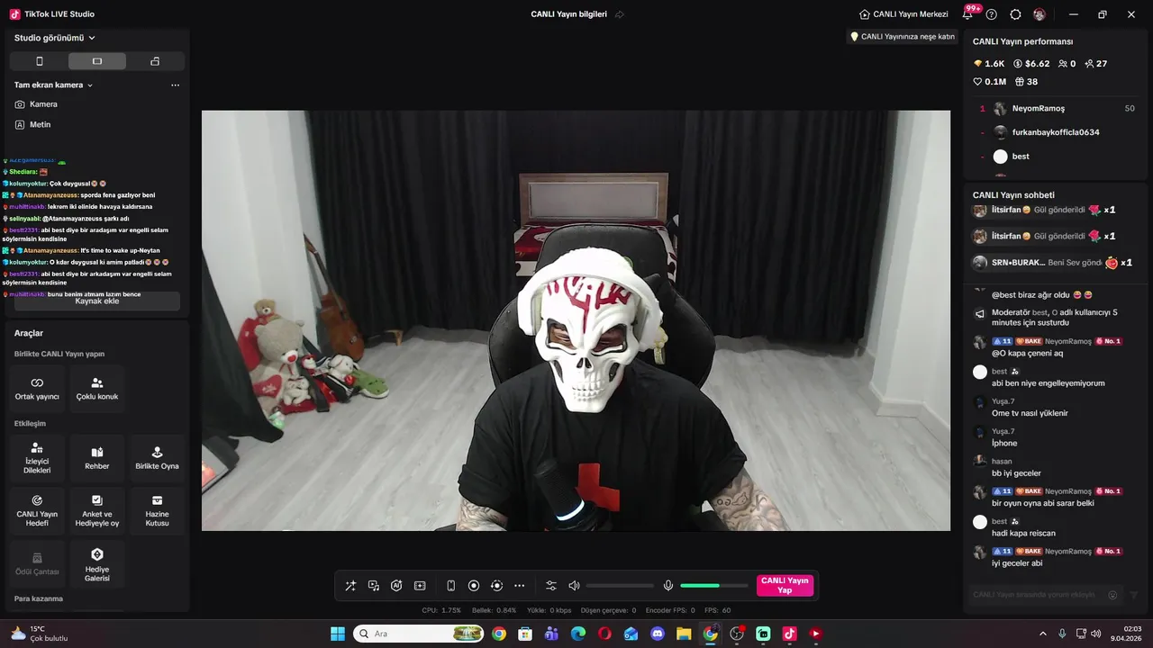
Task: Select the dual-screen layout view
Action: click(155, 61)
